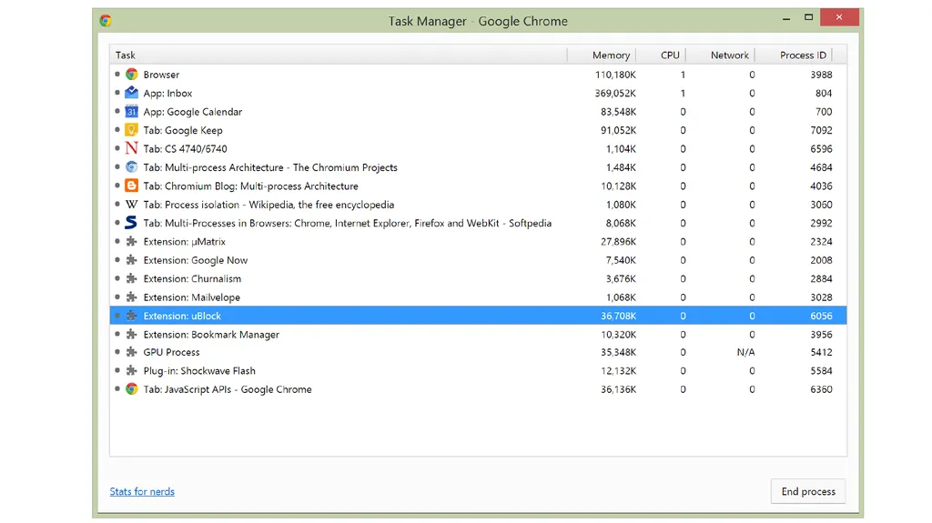Sort by the Task column header
This screenshot has height=523, width=932.
[x=339, y=55]
